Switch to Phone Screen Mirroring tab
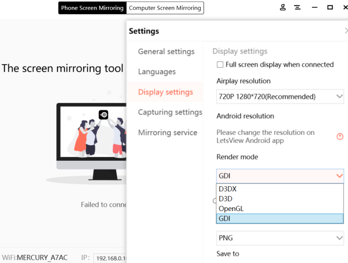This screenshot has height=263, width=348. 92,8
